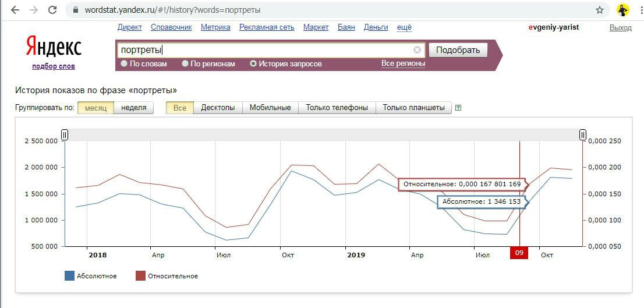
Task: Reload the page with refresh icon
Action: pos(52,10)
